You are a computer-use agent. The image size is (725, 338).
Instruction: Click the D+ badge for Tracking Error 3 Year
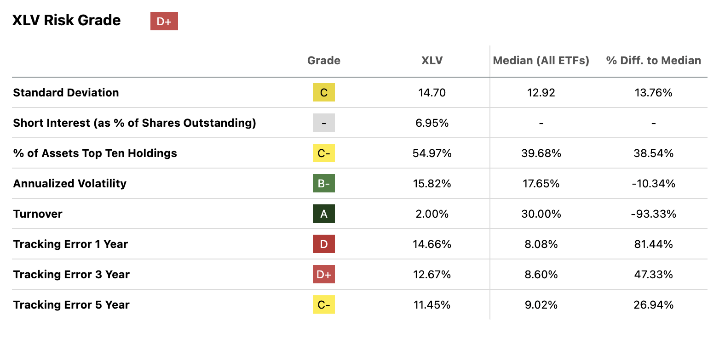324,274
